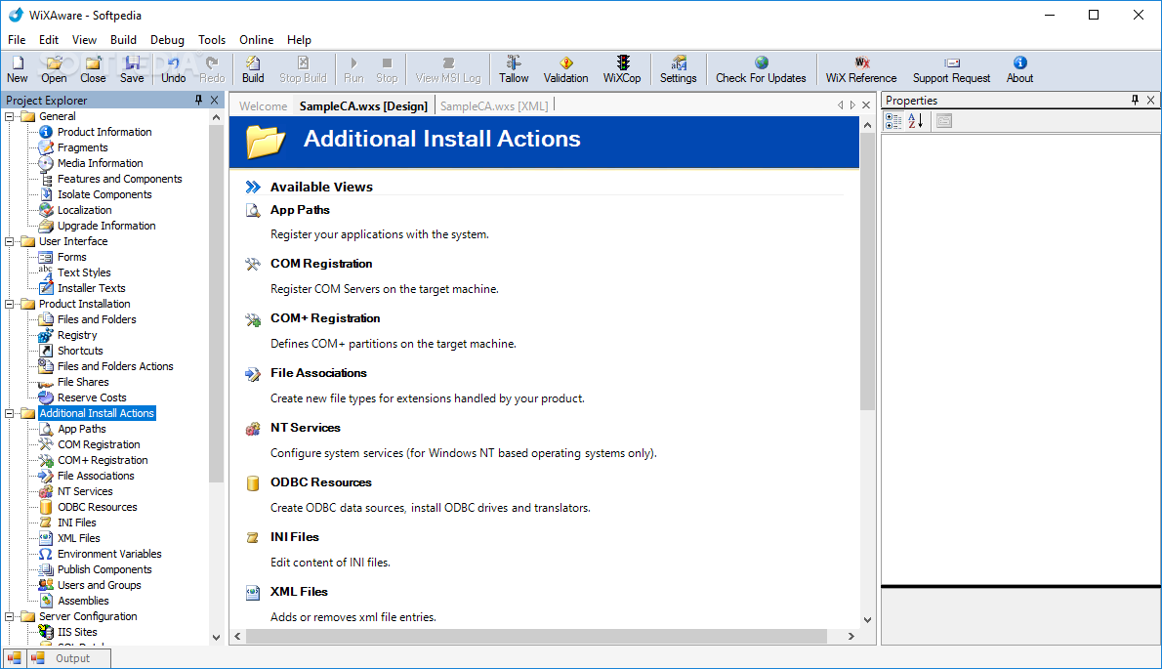This screenshot has height=669, width=1162.
Task: Close the Project Explorer panel
Action: click(214, 100)
